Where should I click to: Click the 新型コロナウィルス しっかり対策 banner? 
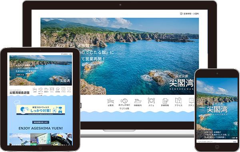point(41,110)
